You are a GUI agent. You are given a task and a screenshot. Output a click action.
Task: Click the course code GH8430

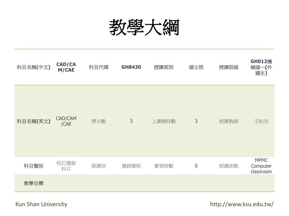click(x=131, y=67)
